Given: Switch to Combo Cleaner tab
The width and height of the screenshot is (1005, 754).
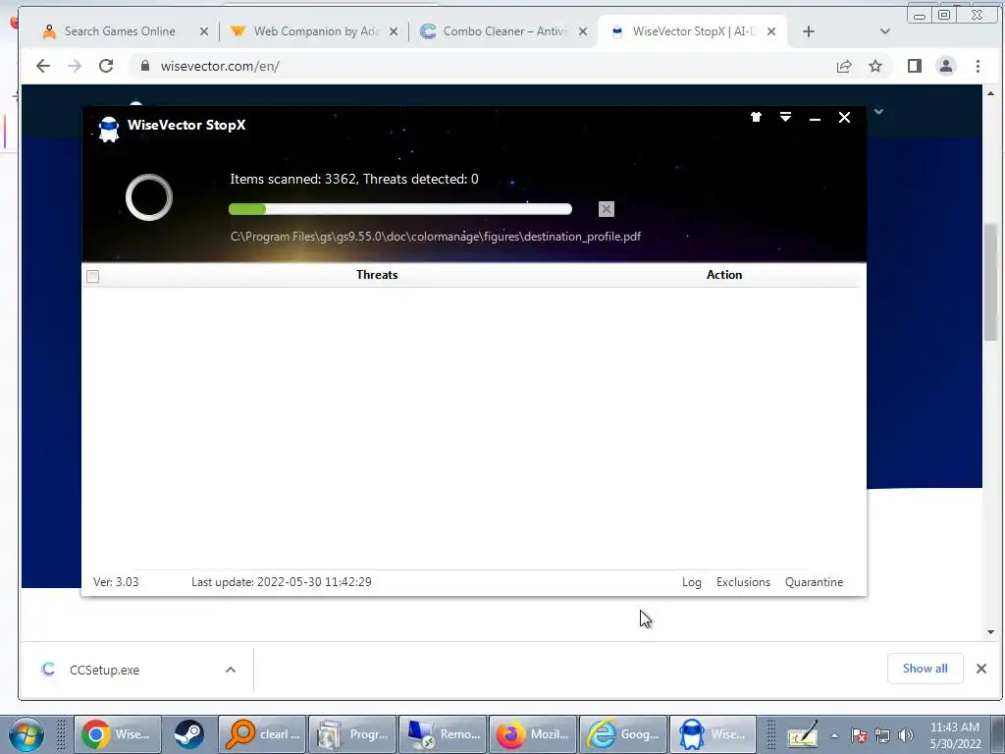Looking at the screenshot, I should pyautogui.click(x=505, y=31).
